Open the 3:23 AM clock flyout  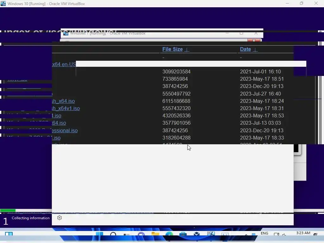[303, 233]
